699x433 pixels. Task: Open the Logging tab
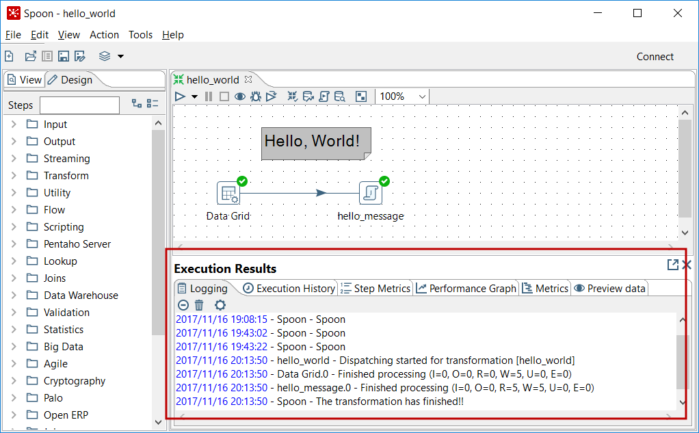pos(203,289)
